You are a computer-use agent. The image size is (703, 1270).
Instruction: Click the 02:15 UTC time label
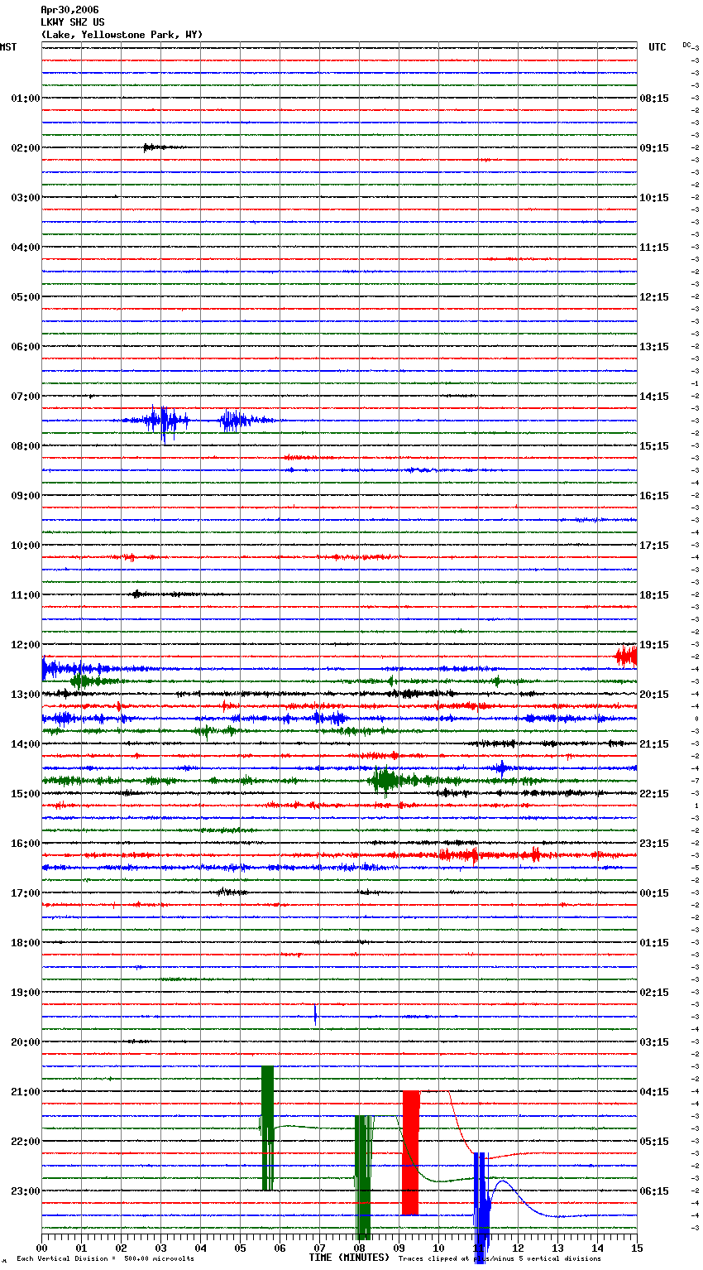click(654, 993)
